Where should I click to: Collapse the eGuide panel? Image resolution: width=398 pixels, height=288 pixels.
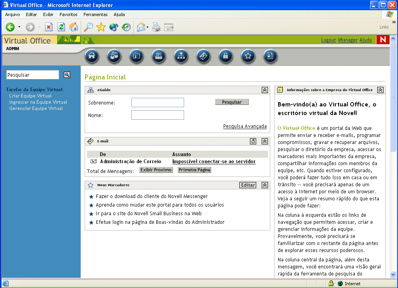(x=265, y=90)
